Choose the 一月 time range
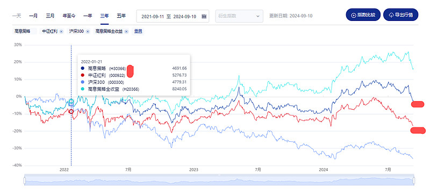The width and height of the screenshot is (430, 194). pyautogui.click(x=33, y=16)
